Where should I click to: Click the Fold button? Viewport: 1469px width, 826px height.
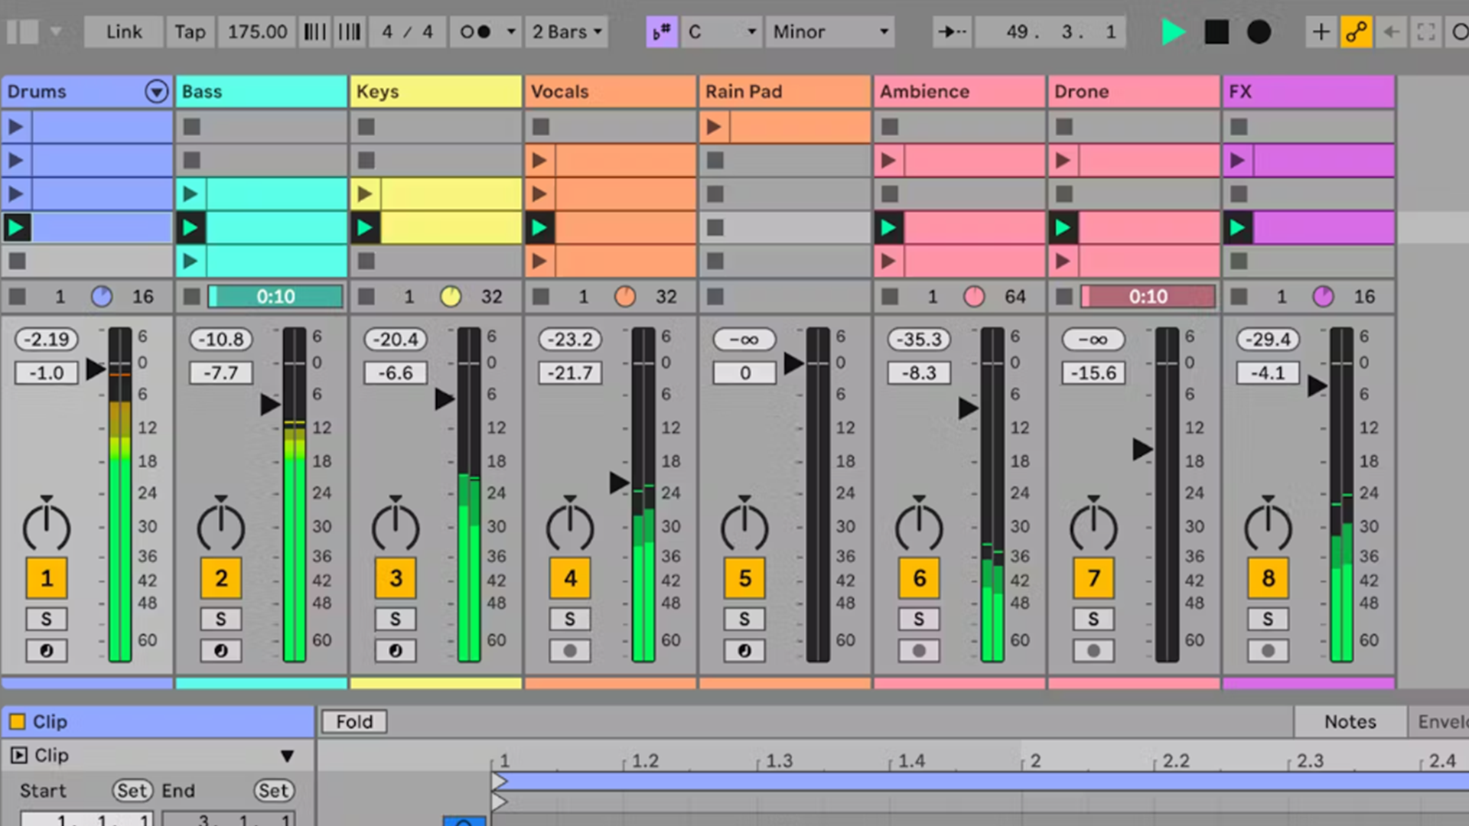click(354, 721)
